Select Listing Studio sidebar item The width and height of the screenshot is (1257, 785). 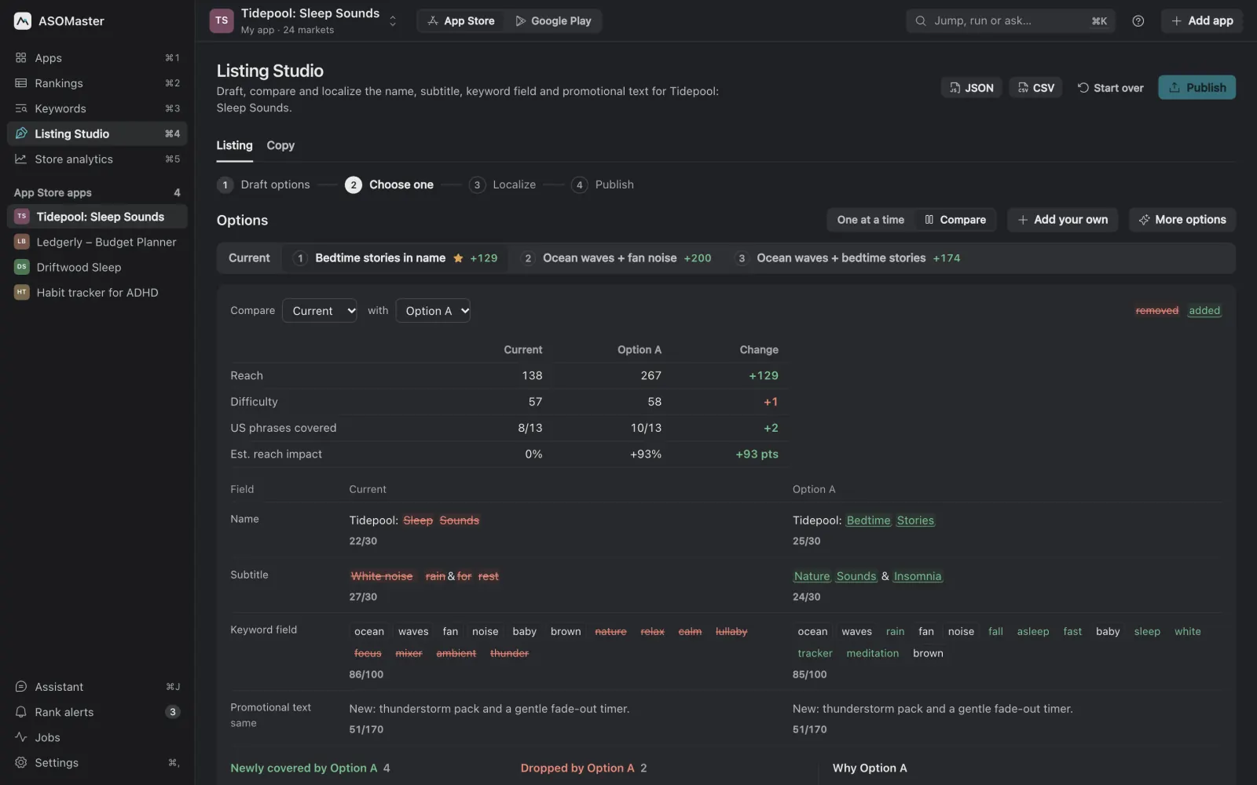(97, 133)
